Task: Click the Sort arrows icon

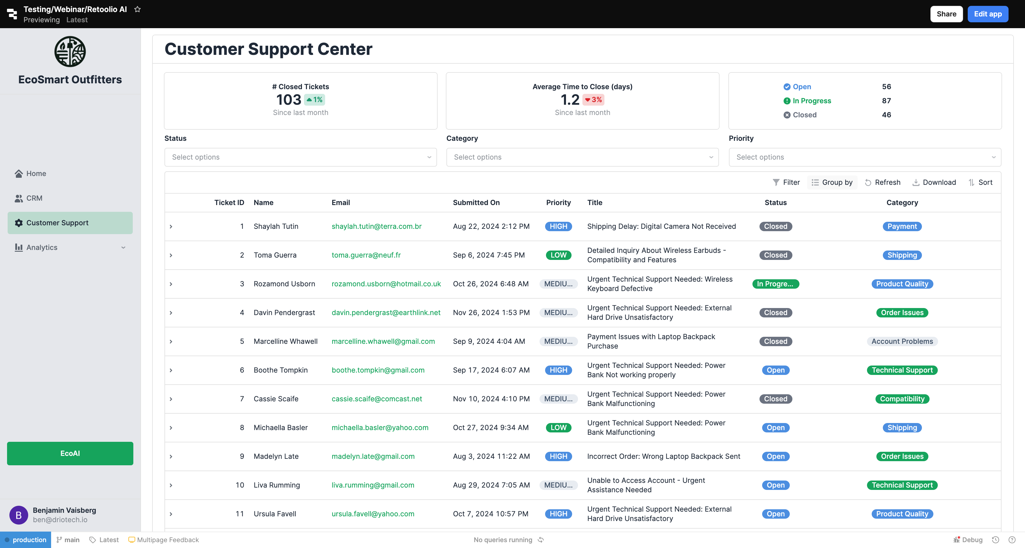Action: [x=971, y=182]
